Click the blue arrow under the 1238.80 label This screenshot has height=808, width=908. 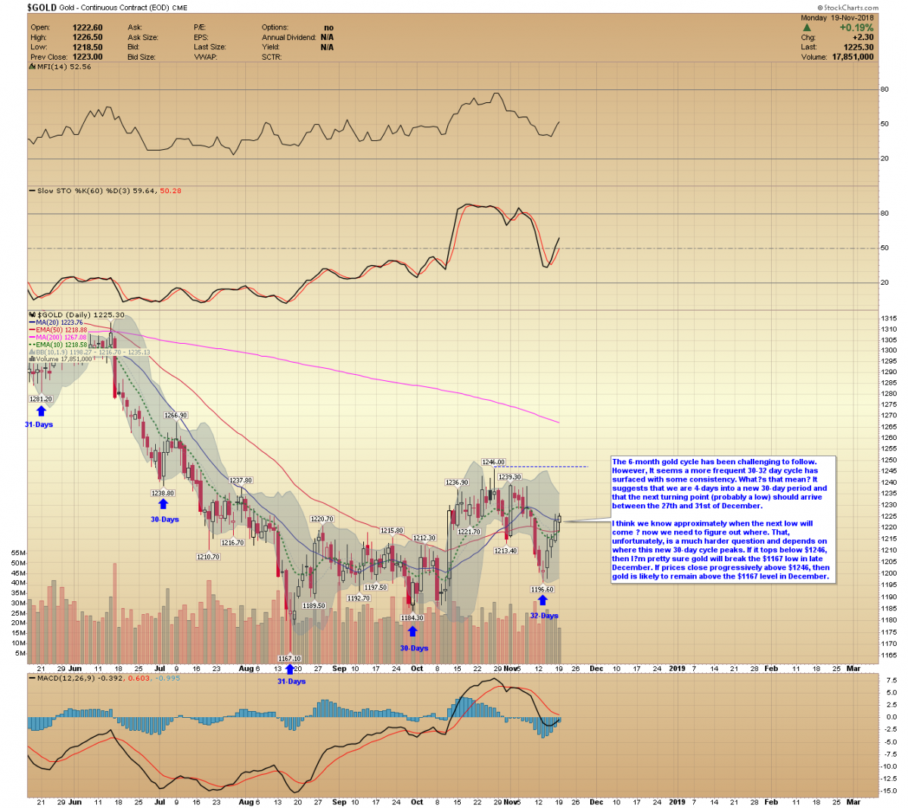tap(163, 505)
